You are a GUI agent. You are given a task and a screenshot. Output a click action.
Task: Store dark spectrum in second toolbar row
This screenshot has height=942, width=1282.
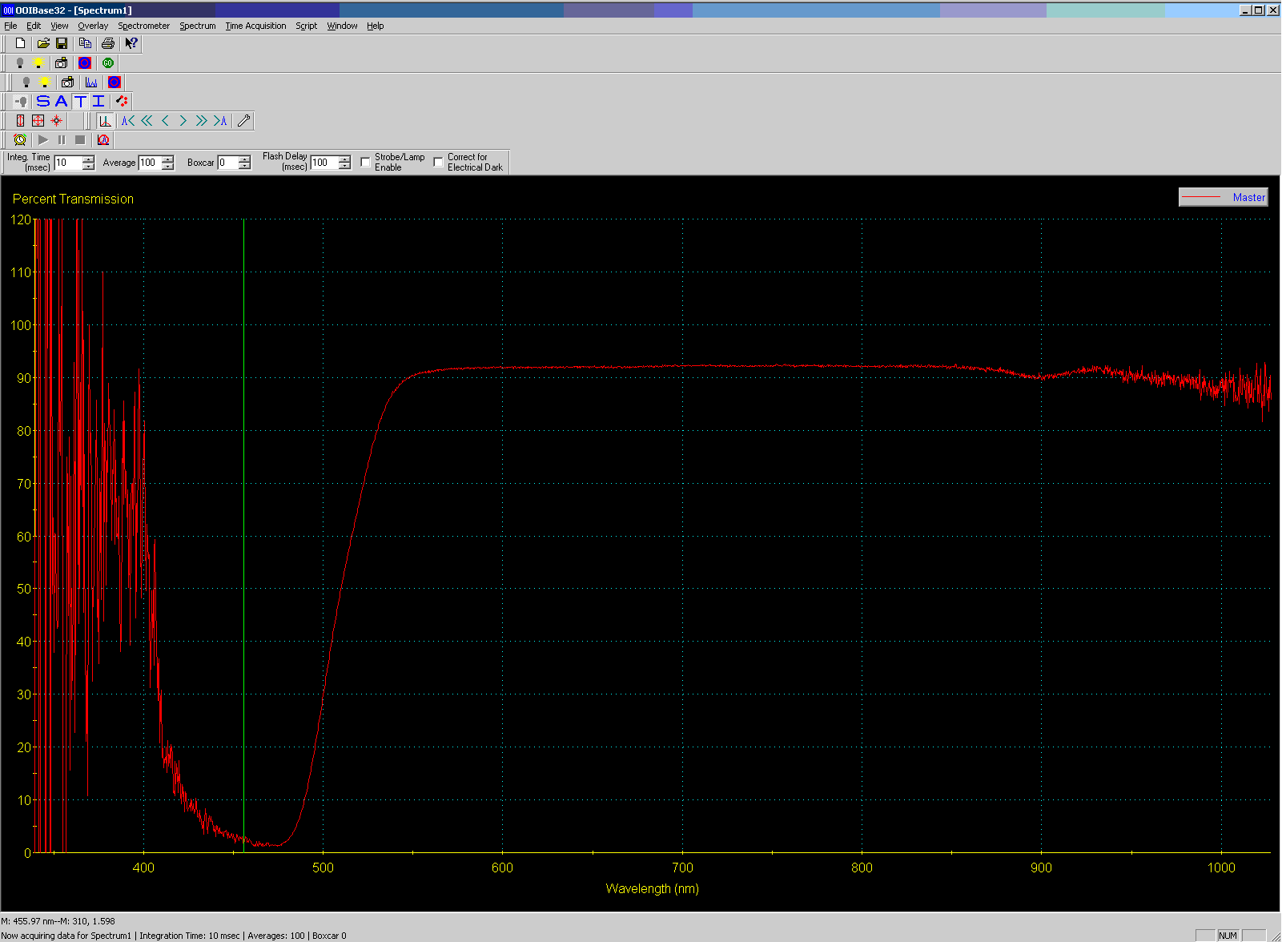[20, 62]
